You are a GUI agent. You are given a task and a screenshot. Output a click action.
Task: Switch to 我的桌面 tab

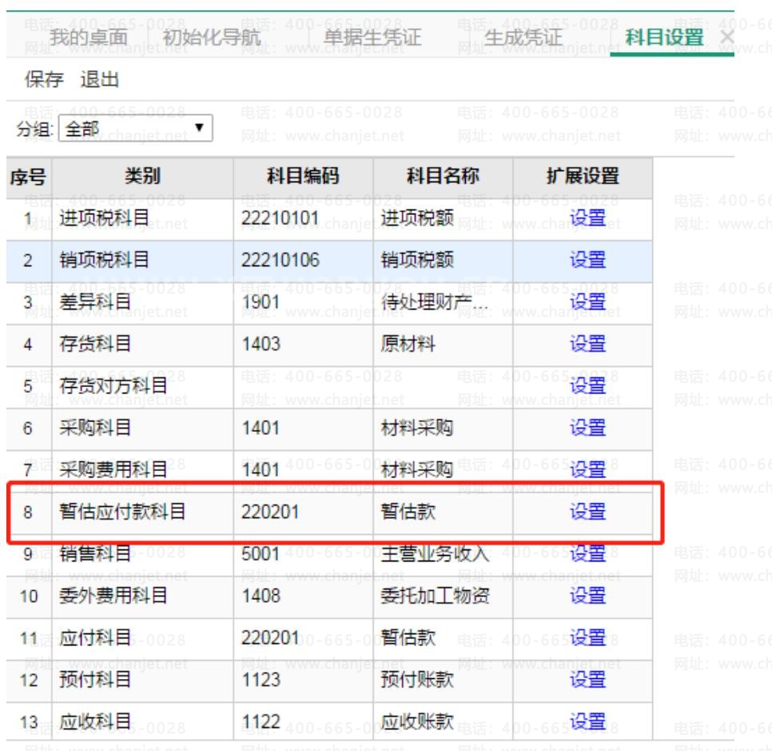point(89,38)
